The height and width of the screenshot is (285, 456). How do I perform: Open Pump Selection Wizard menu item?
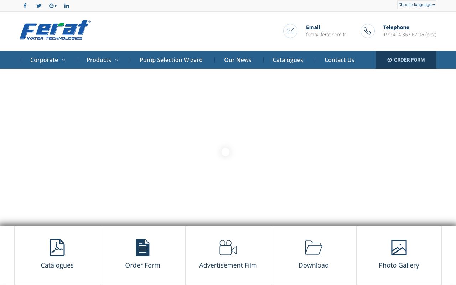point(171,60)
